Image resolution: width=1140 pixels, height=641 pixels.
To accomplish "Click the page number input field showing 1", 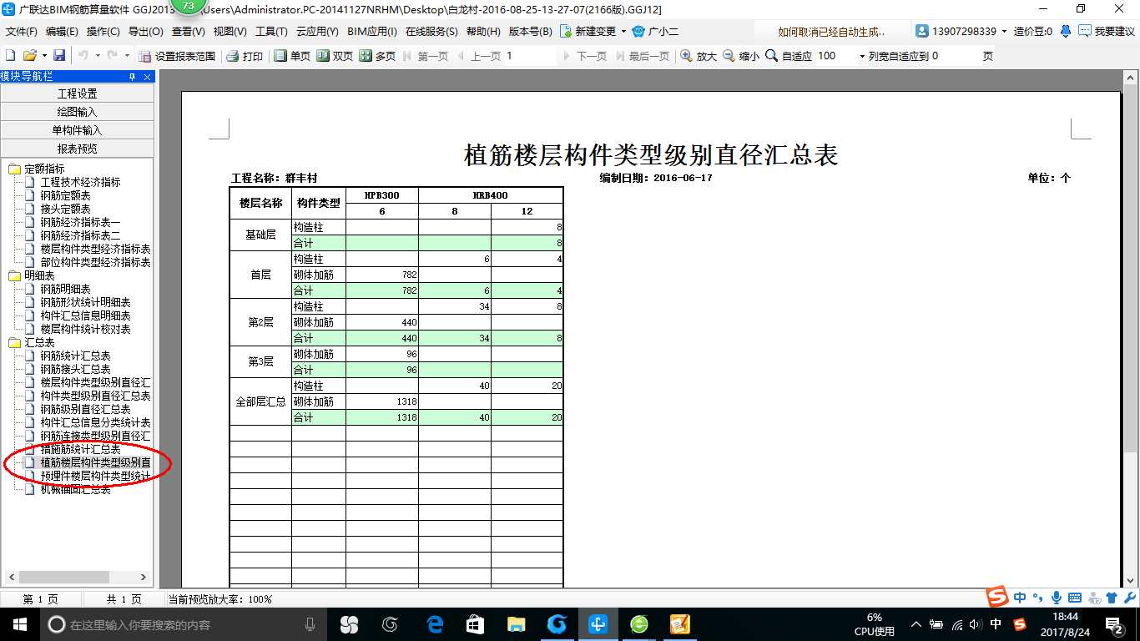I will [x=529, y=56].
